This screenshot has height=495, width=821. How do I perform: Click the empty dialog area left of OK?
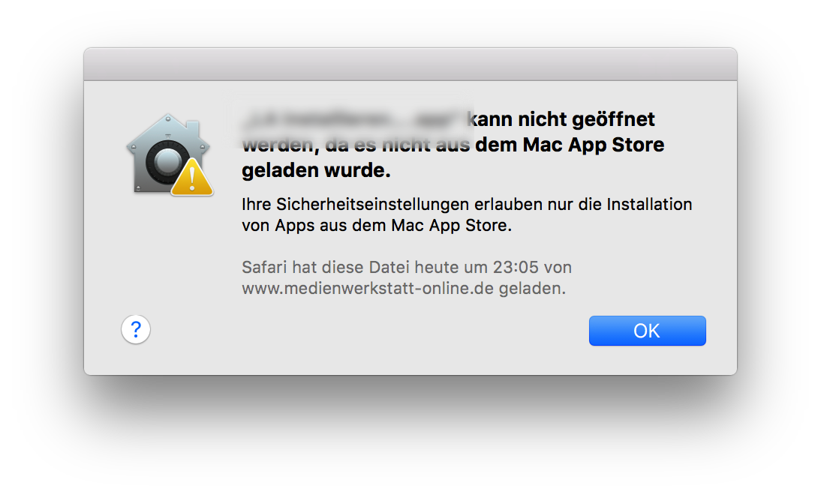450,331
